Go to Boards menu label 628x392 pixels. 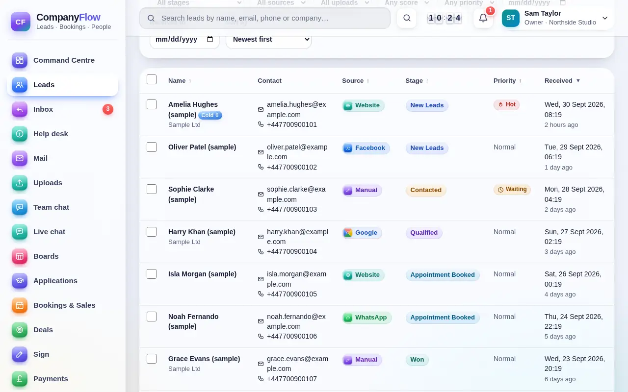[x=46, y=256]
